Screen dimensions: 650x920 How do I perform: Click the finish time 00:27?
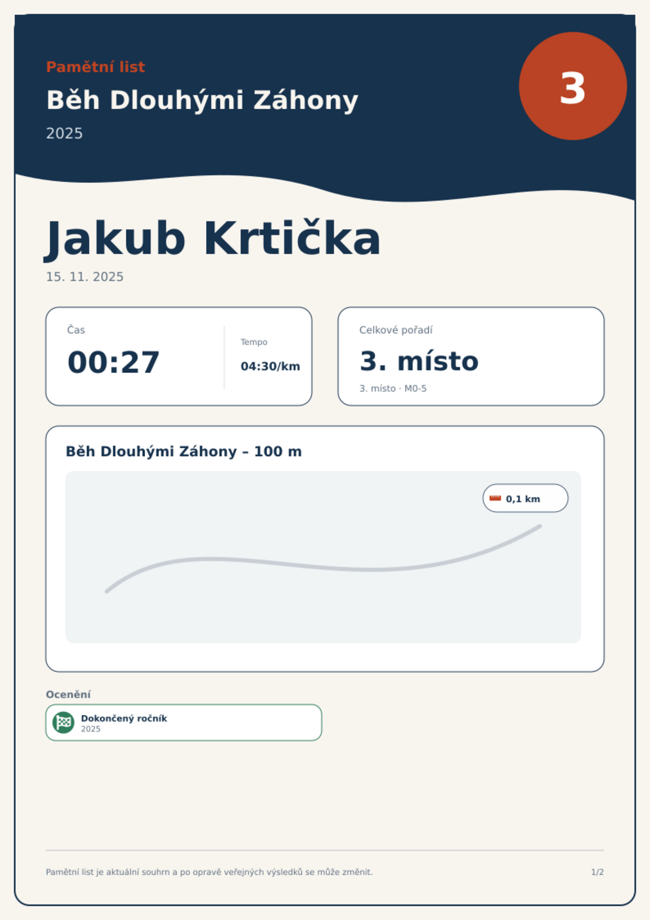[x=113, y=362]
